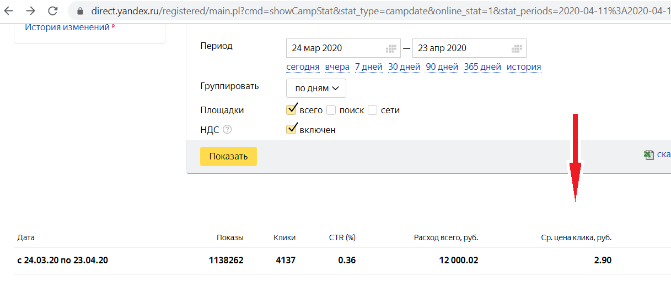Click the 'Дата' column header
The width and height of the screenshot is (671, 293).
click(26, 238)
